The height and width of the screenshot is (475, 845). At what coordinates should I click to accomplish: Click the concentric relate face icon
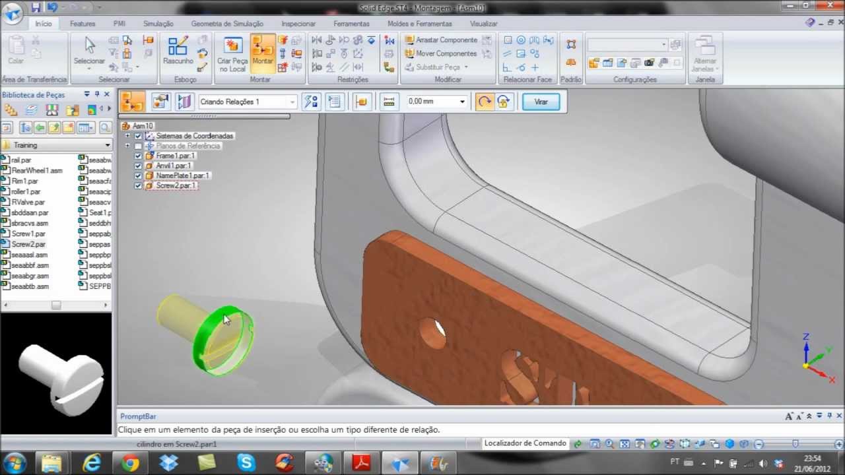[x=521, y=40]
